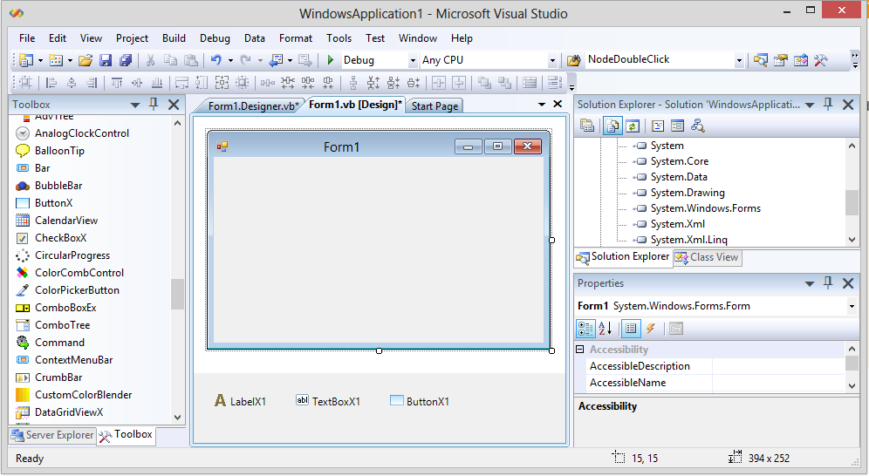Toggle auto-hide pin on Properties panel

828,282
